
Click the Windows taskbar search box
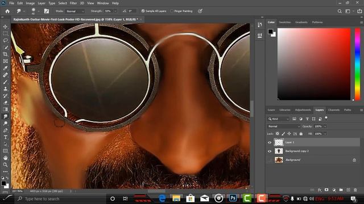pos(61,199)
